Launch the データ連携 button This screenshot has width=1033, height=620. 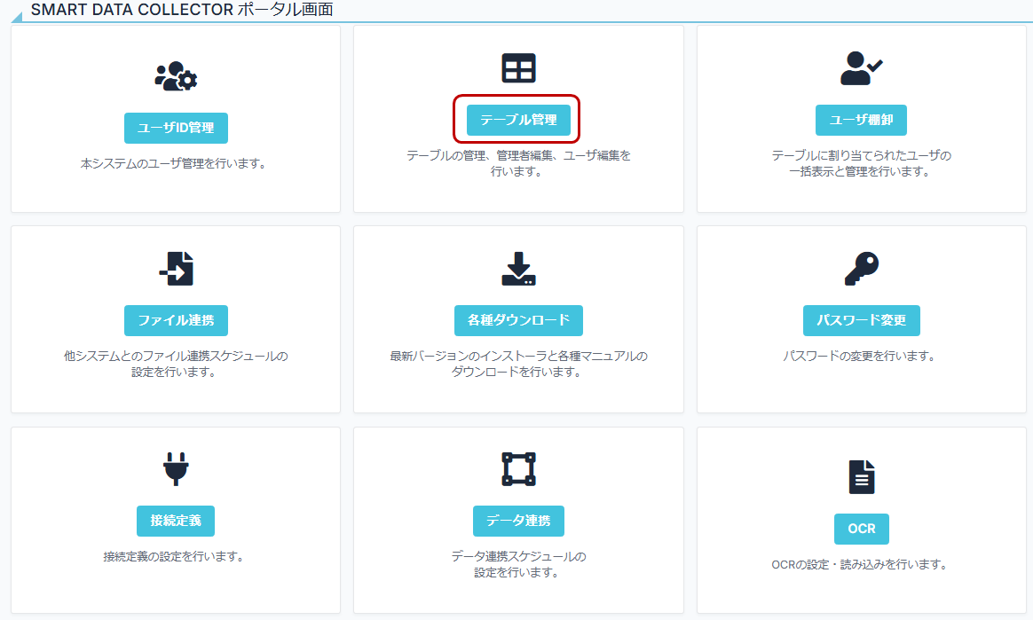[518, 521]
